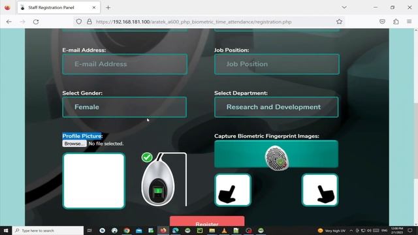Open tracking protection shield icon
Image resolution: width=418 pixels, height=235 pixels.
point(79,22)
